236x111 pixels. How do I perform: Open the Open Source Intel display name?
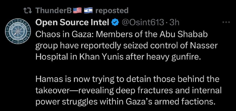[x=72, y=23]
